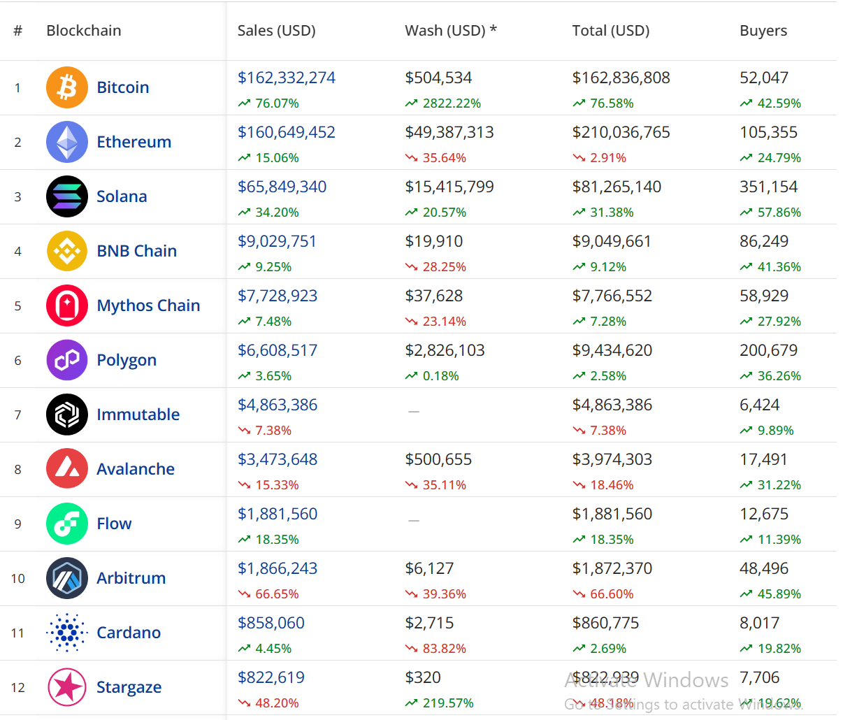Select Bitcoin total value $162,836,808
Image resolution: width=843 pixels, height=720 pixels.
[x=621, y=78]
